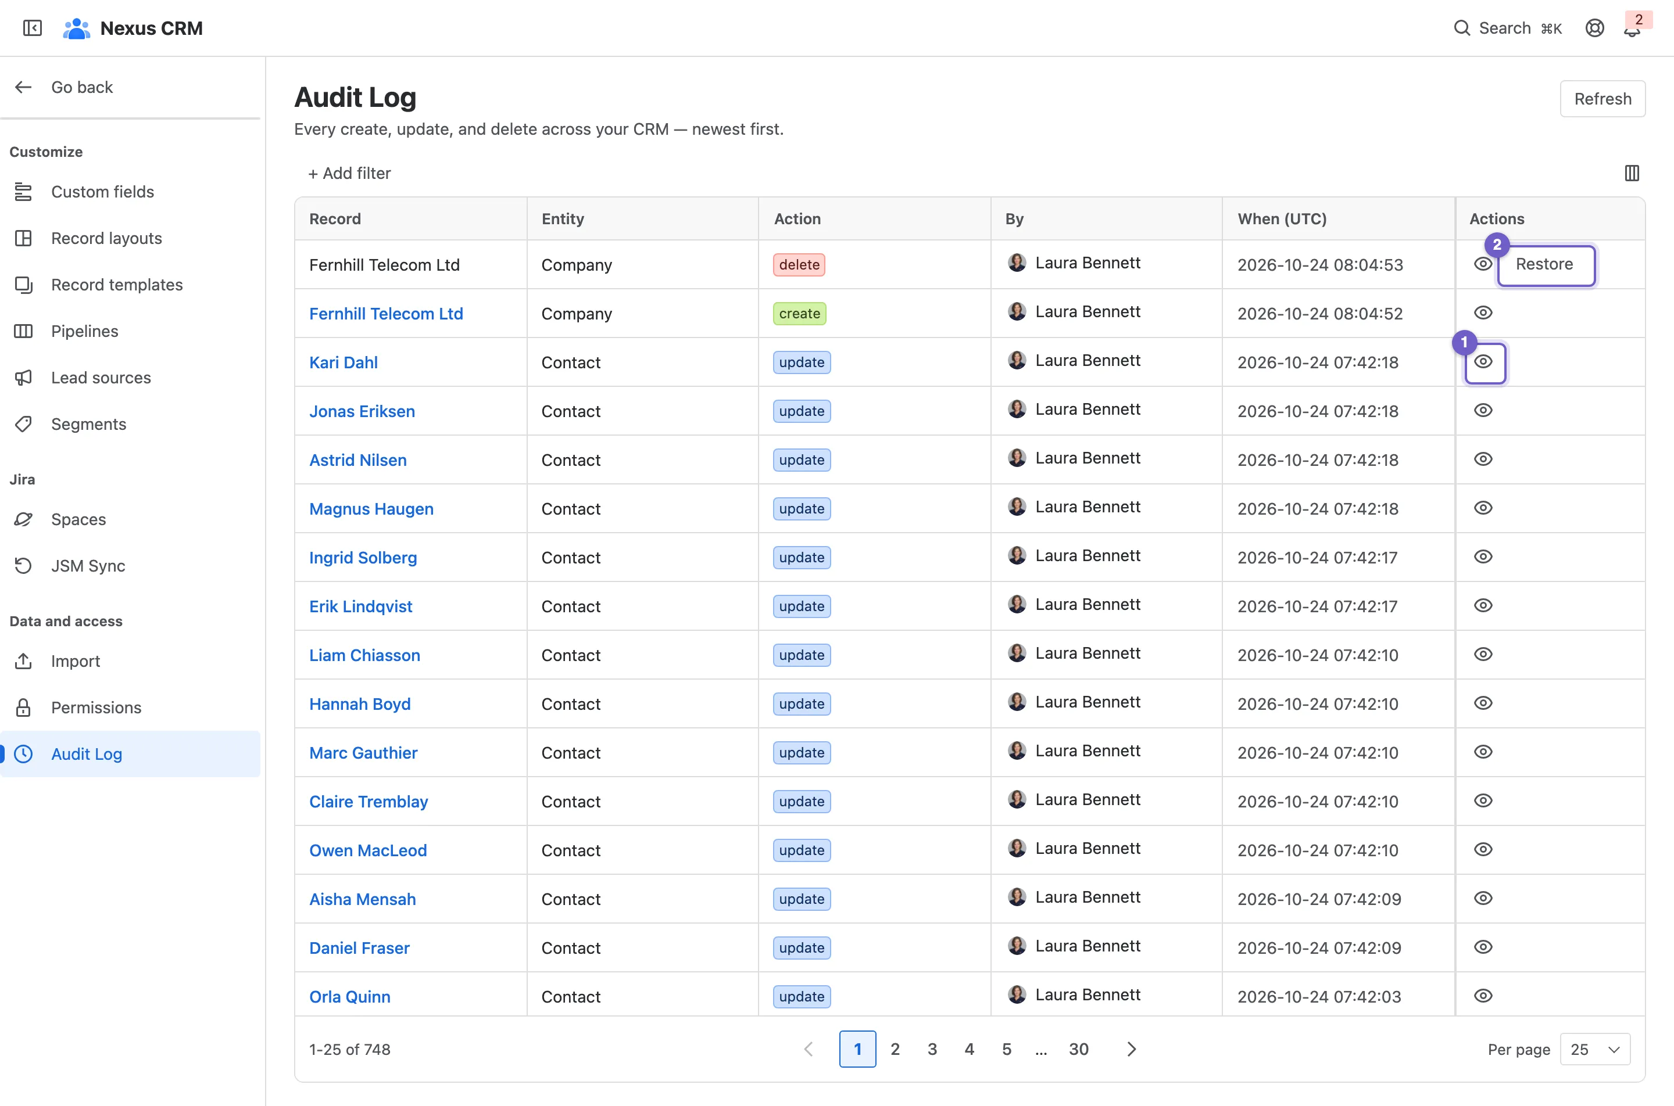Open Claire Tremblay contact link
The height and width of the screenshot is (1106, 1674).
tap(369, 802)
